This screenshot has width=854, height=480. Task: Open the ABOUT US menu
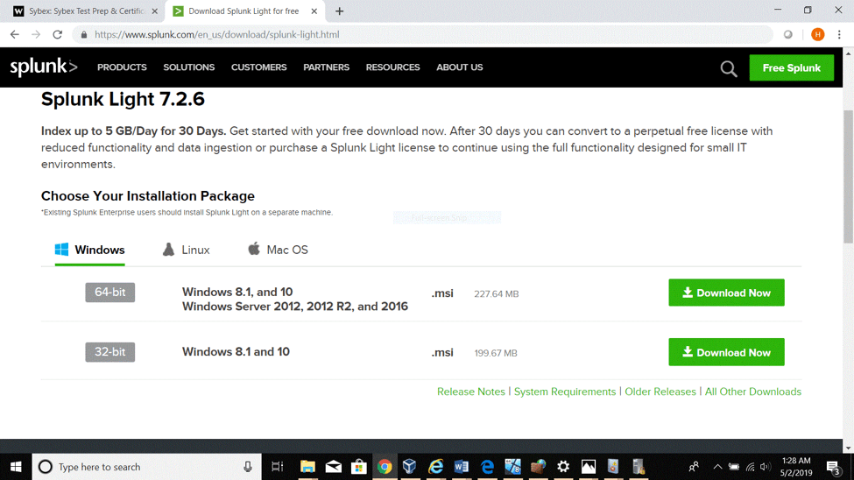(x=460, y=67)
